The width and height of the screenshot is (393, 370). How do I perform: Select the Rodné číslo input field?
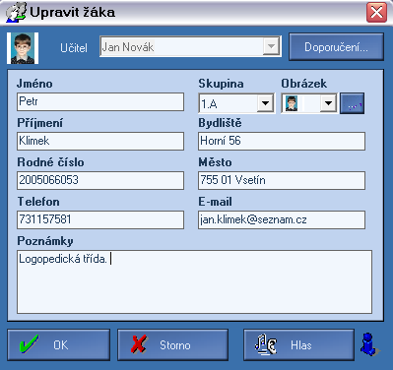pos(100,180)
